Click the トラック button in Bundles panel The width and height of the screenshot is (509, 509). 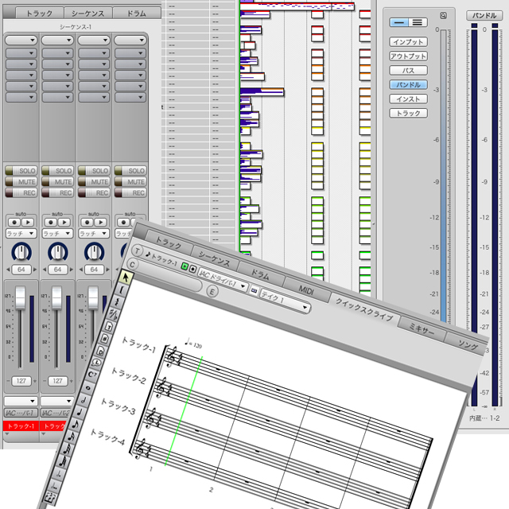coord(408,113)
